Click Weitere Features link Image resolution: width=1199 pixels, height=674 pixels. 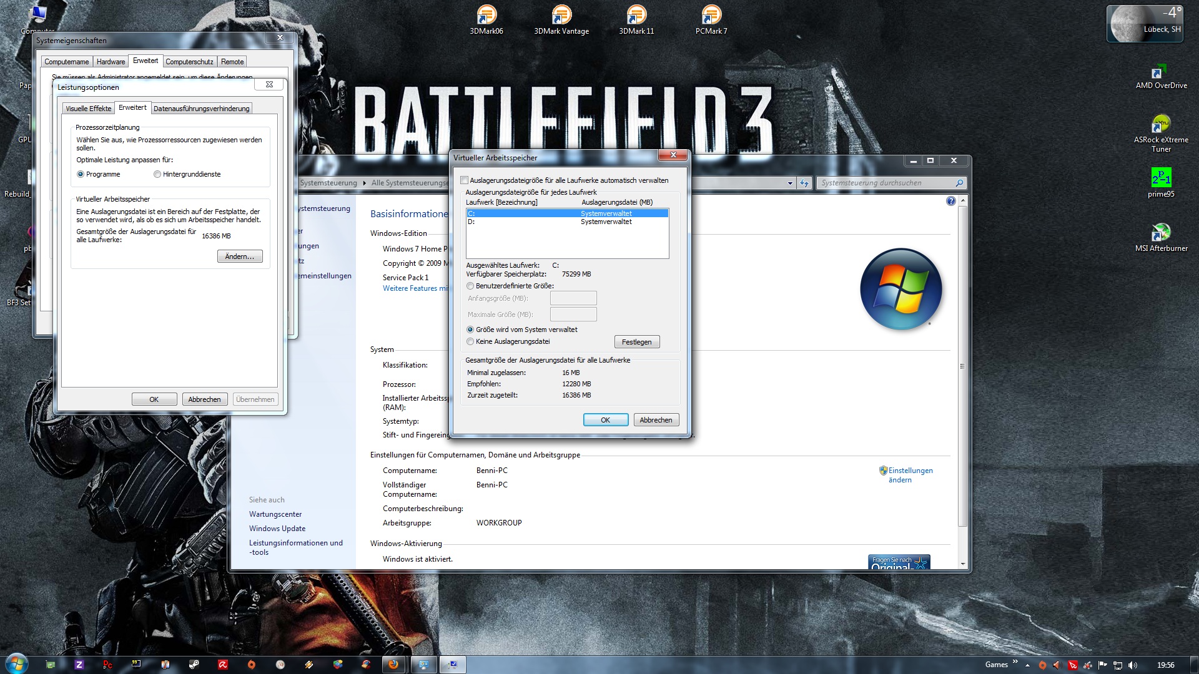click(x=415, y=288)
